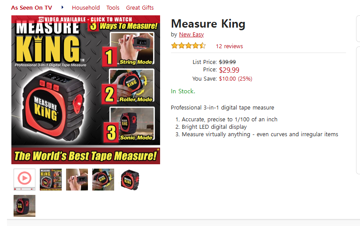Click the main Measure King product image
This screenshot has height=226, width=360.
(x=86, y=90)
